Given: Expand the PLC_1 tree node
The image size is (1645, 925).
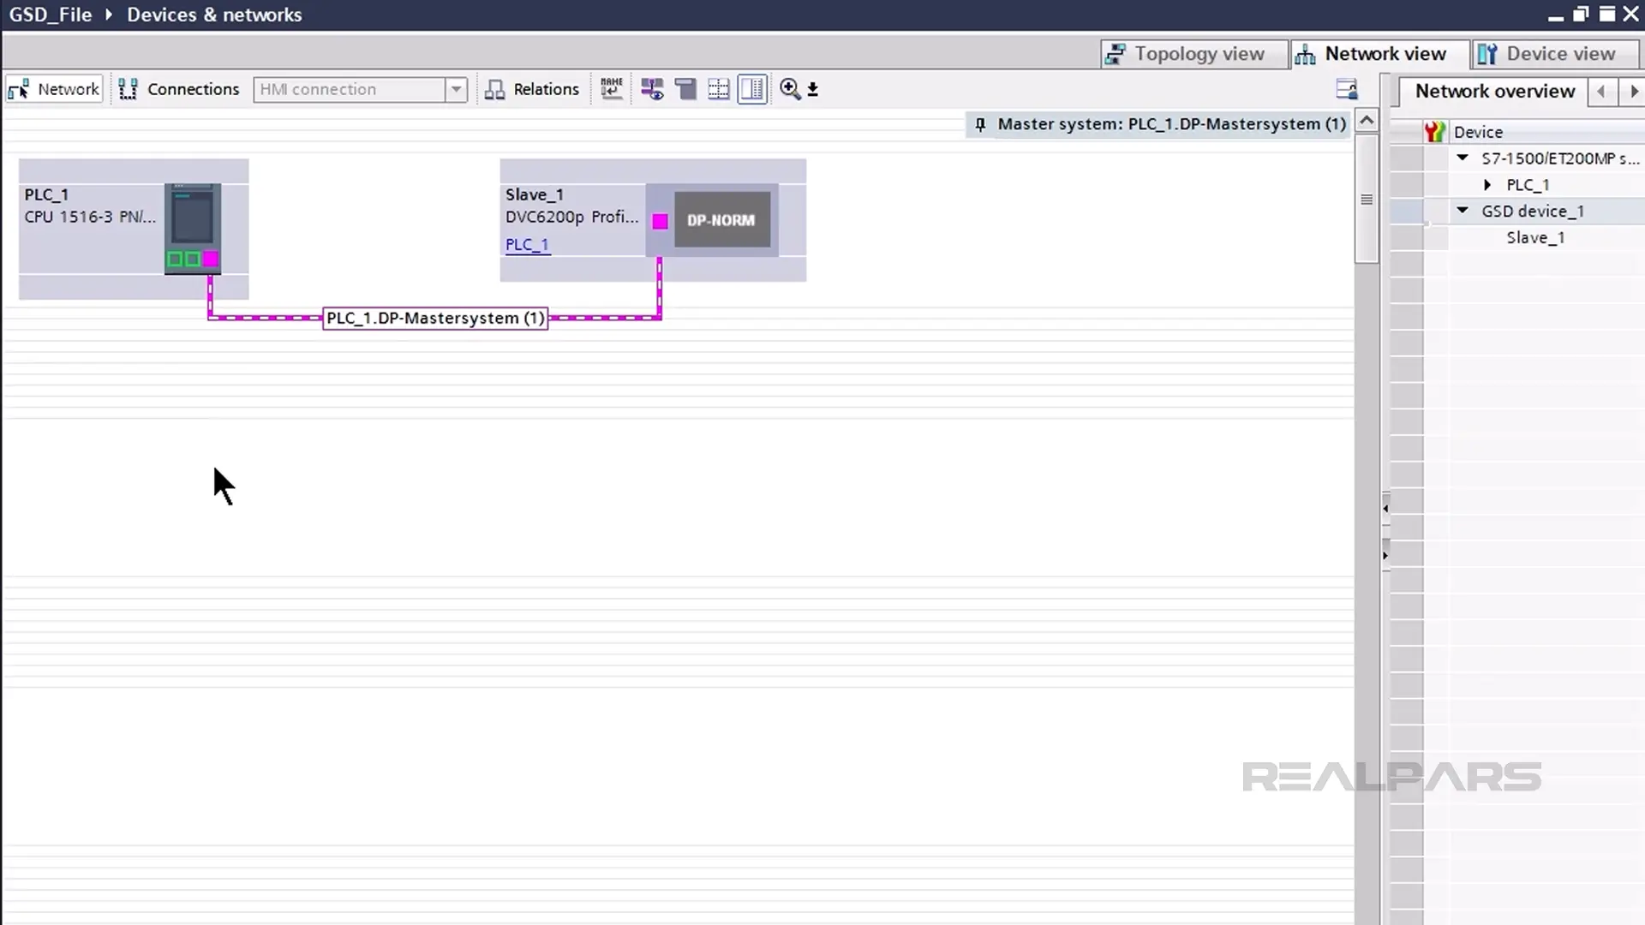Looking at the screenshot, I should point(1487,185).
